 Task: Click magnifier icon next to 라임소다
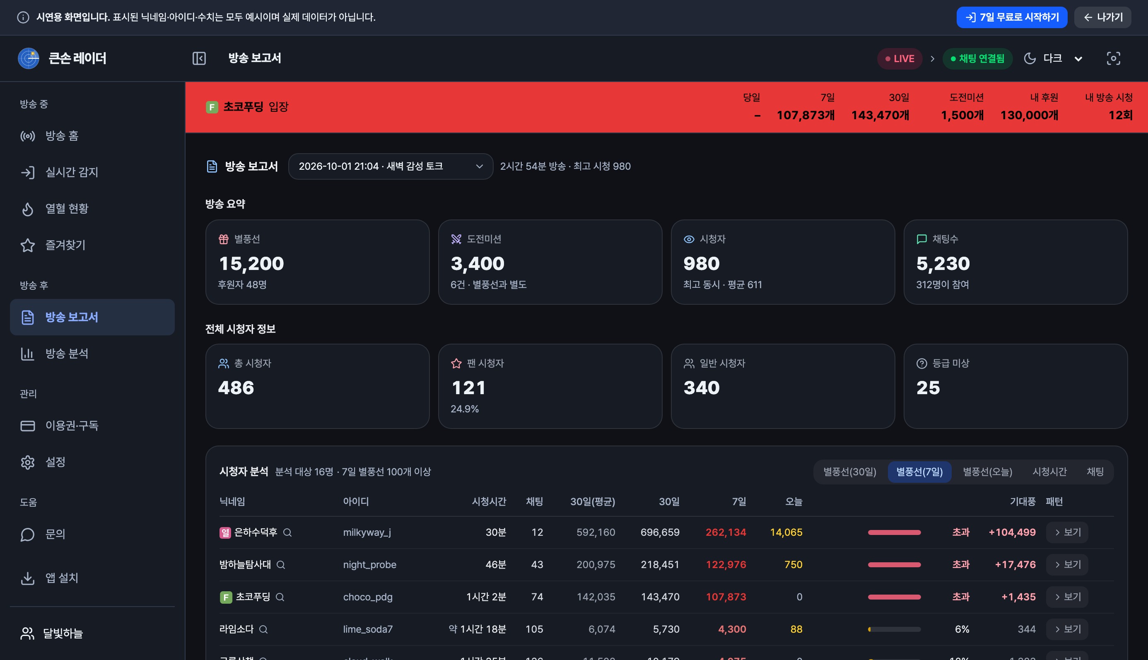coord(263,629)
